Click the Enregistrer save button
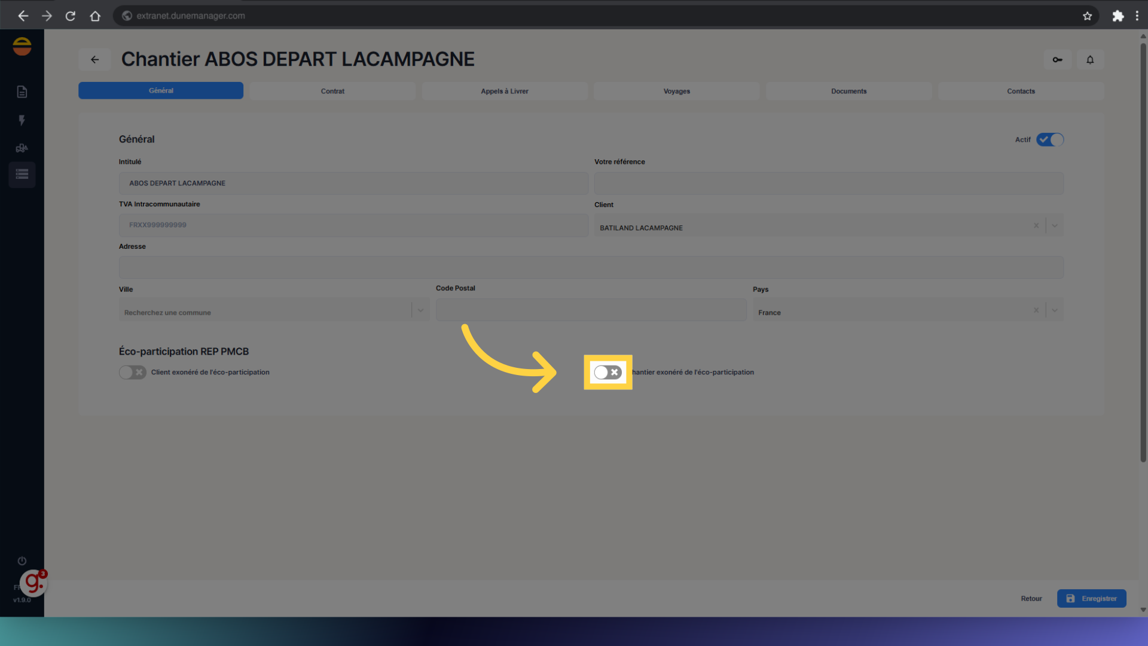1148x646 pixels. [x=1091, y=598]
